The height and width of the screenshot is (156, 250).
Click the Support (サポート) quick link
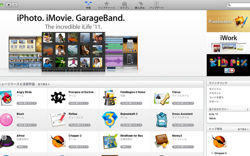coord(214,101)
